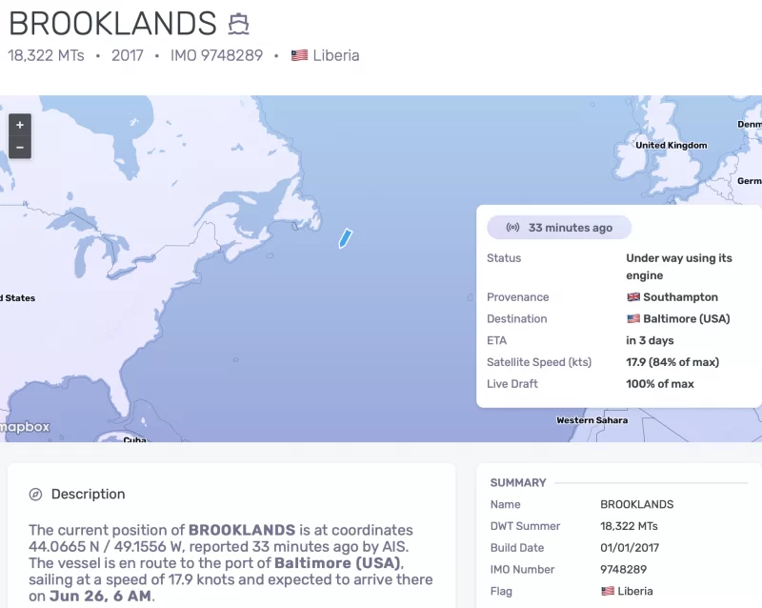Click the compass icon beside Description
Viewport: 762px width, 608px height.
pos(35,495)
